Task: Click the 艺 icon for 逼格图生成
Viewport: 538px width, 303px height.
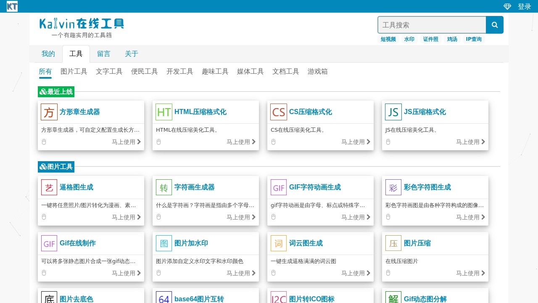Action: pyautogui.click(x=49, y=187)
